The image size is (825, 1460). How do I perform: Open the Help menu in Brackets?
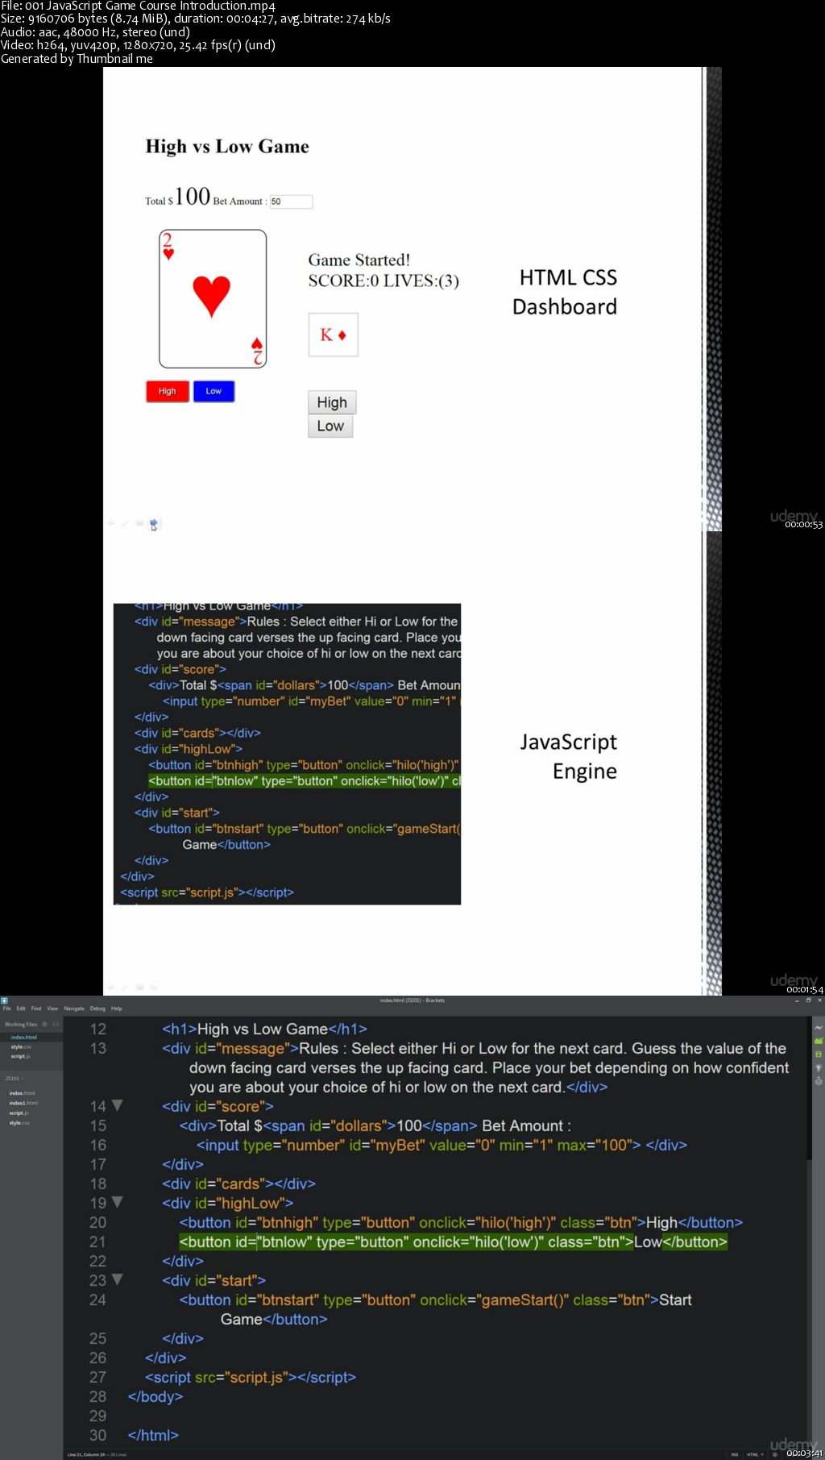(x=117, y=1009)
